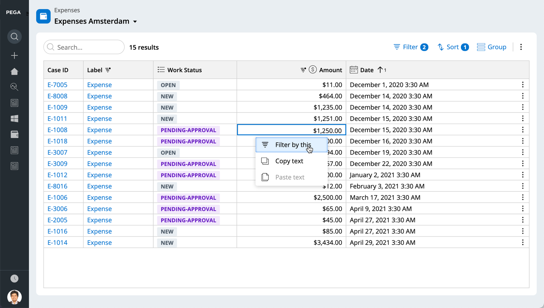Click the tiles icon in the left sidebar
Image resolution: width=544 pixels, height=308 pixels.
[x=14, y=118]
